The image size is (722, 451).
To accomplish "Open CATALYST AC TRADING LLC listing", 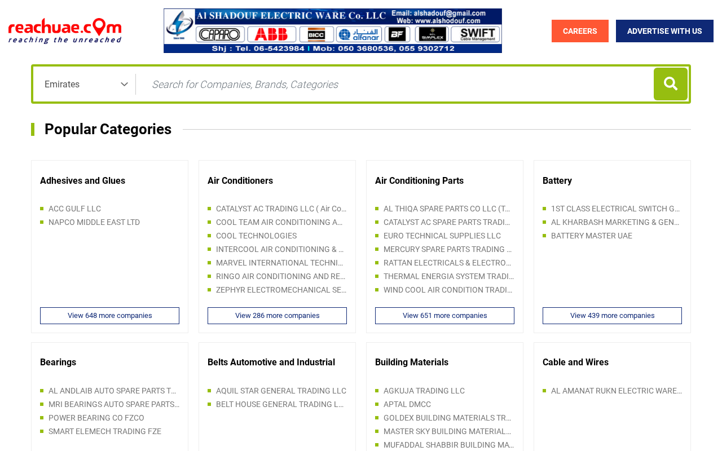I will coord(281,209).
